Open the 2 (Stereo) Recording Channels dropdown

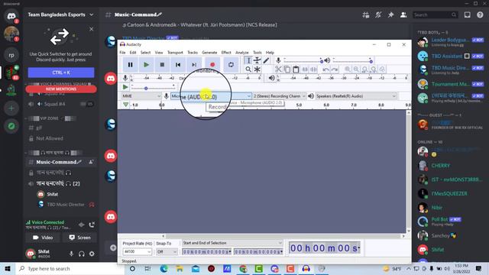(280, 96)
